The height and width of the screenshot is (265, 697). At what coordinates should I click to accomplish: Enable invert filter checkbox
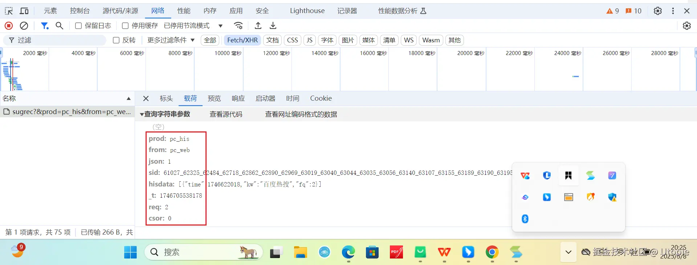[x=116, y=40]
